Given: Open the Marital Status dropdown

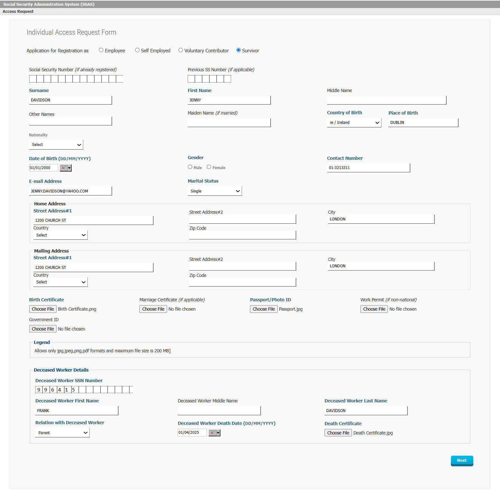Looking at the screenshot, I should click(x=215, y=191).
